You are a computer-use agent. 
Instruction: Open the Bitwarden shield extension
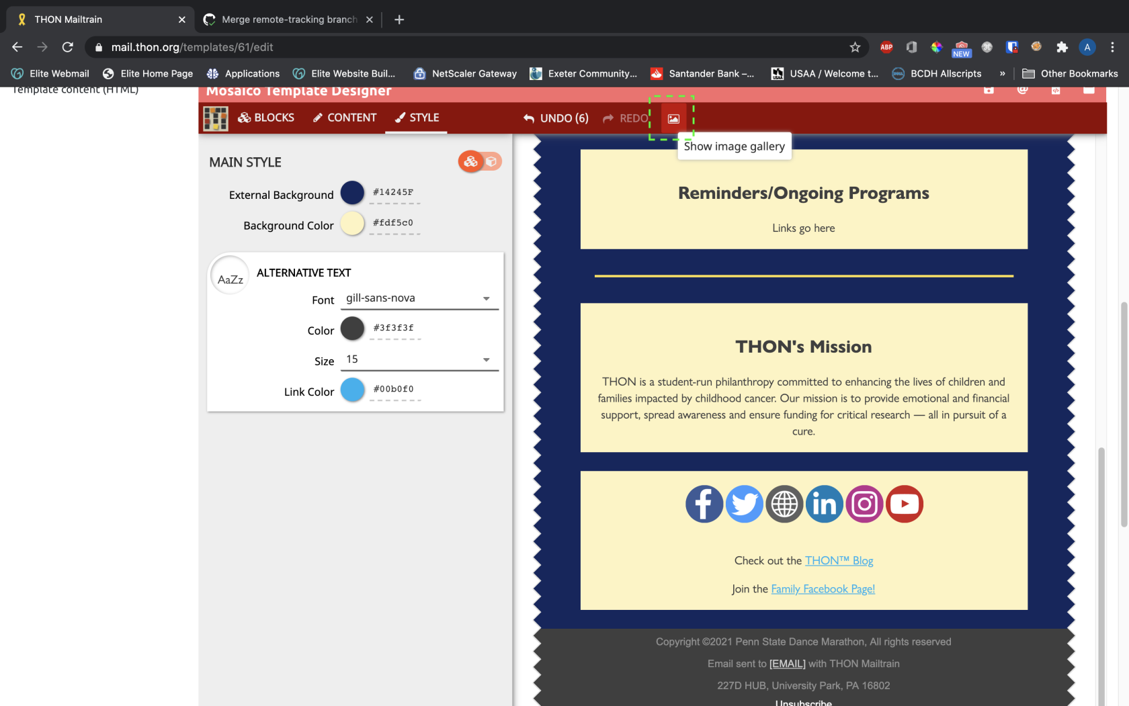coord(1011,47)
